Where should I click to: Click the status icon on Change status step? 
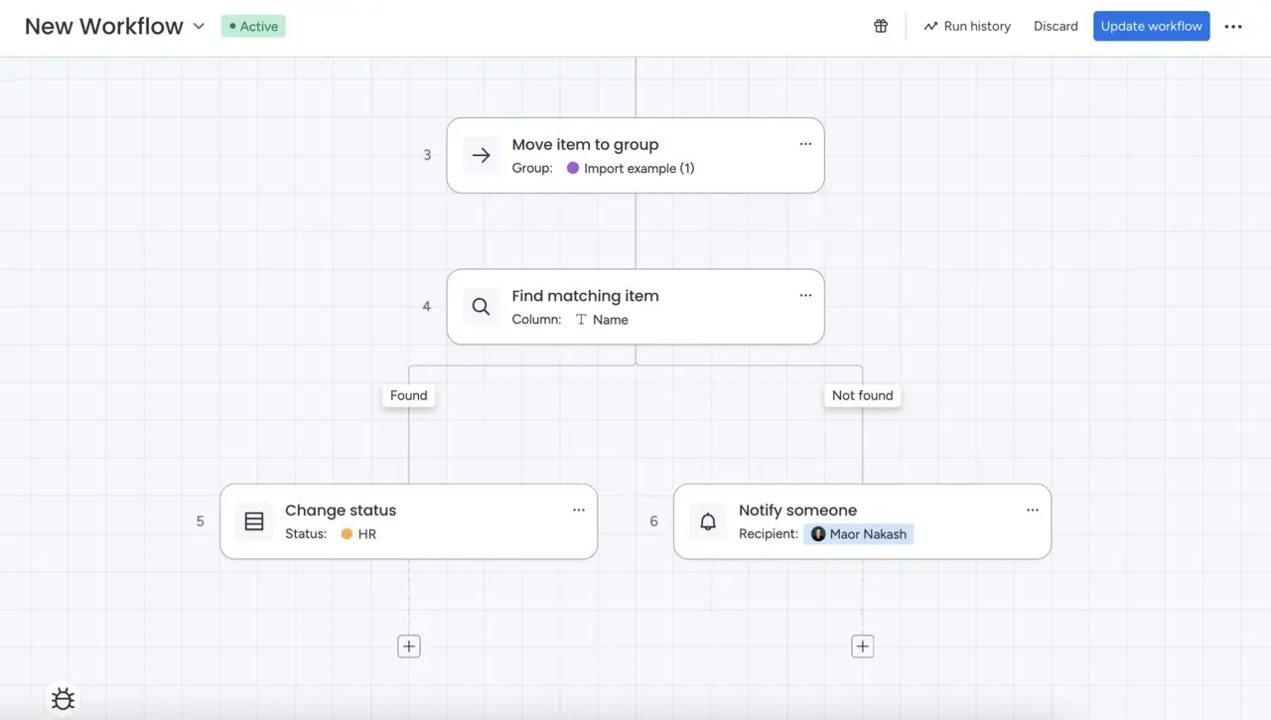tap(254, 521)
